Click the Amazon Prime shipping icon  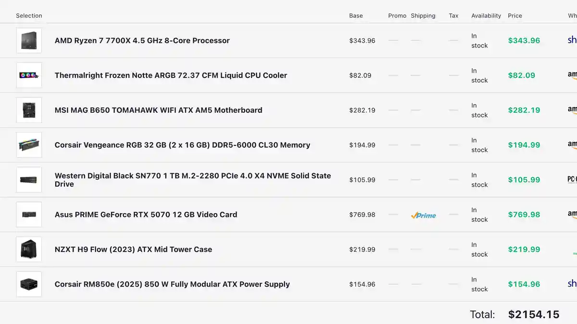pos(423,216)
